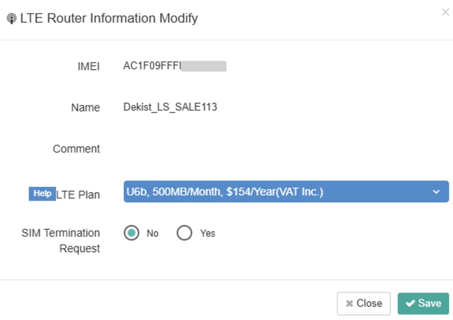The height and width of the screenshot is (320, 453).
Task: Click the No label text
Action: click(x=153, y=233)
